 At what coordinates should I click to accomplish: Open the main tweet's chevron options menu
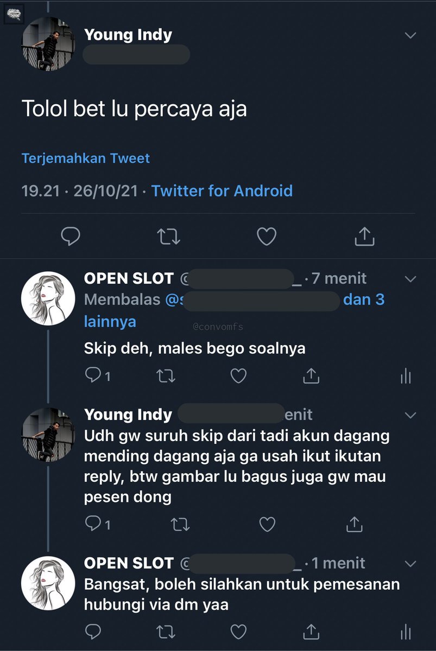pos(410,36)
